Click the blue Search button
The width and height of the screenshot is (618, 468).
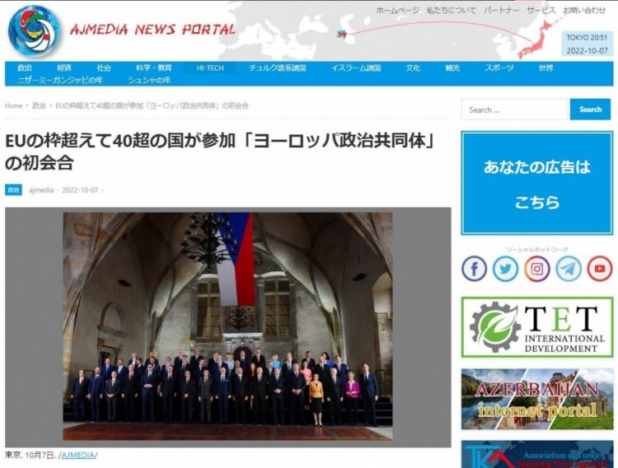pos(590,110)
